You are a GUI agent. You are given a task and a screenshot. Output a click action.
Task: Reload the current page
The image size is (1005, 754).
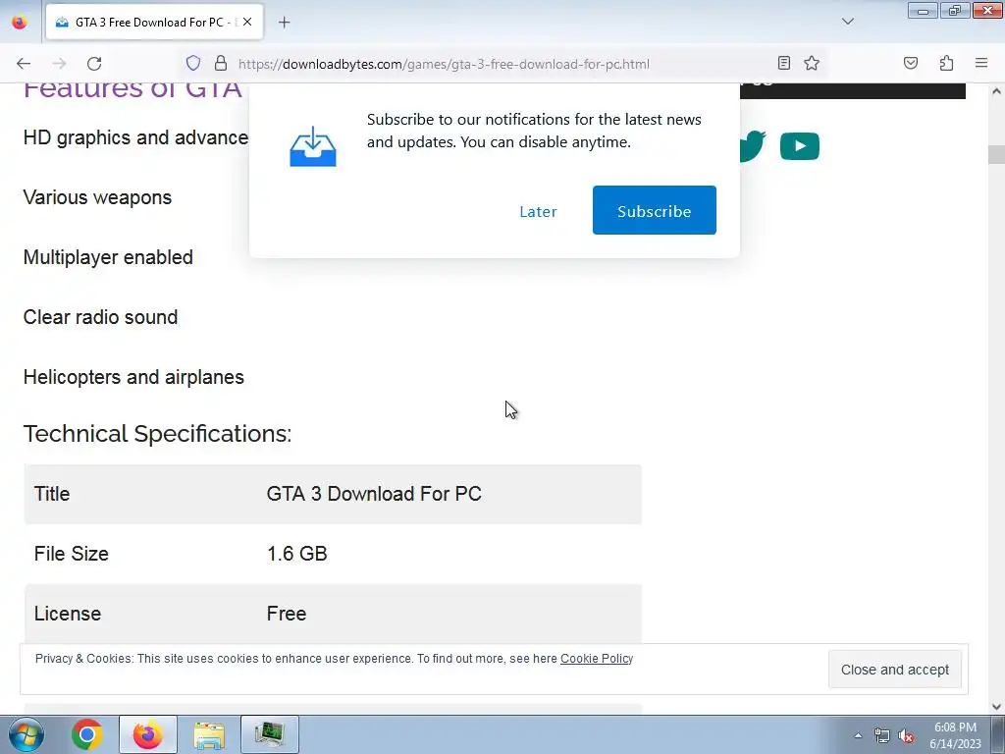coord(94,64)
